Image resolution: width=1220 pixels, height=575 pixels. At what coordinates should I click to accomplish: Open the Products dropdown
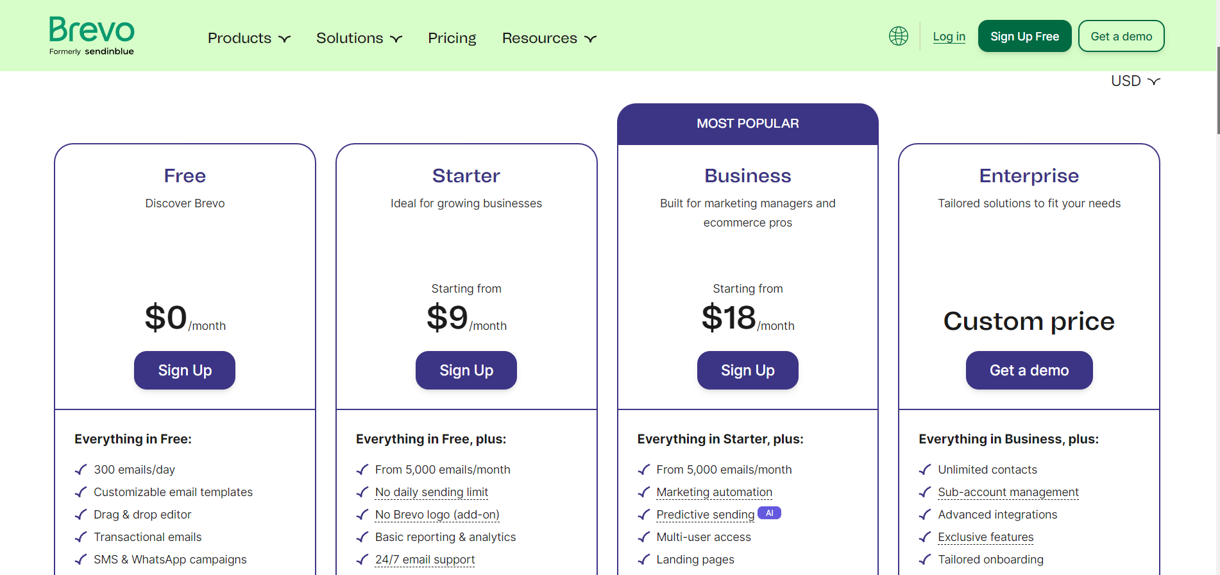pos(248,38)
